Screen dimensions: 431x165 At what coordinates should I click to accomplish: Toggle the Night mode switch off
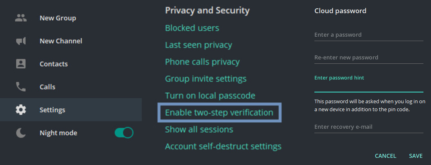tap(124, 133)
